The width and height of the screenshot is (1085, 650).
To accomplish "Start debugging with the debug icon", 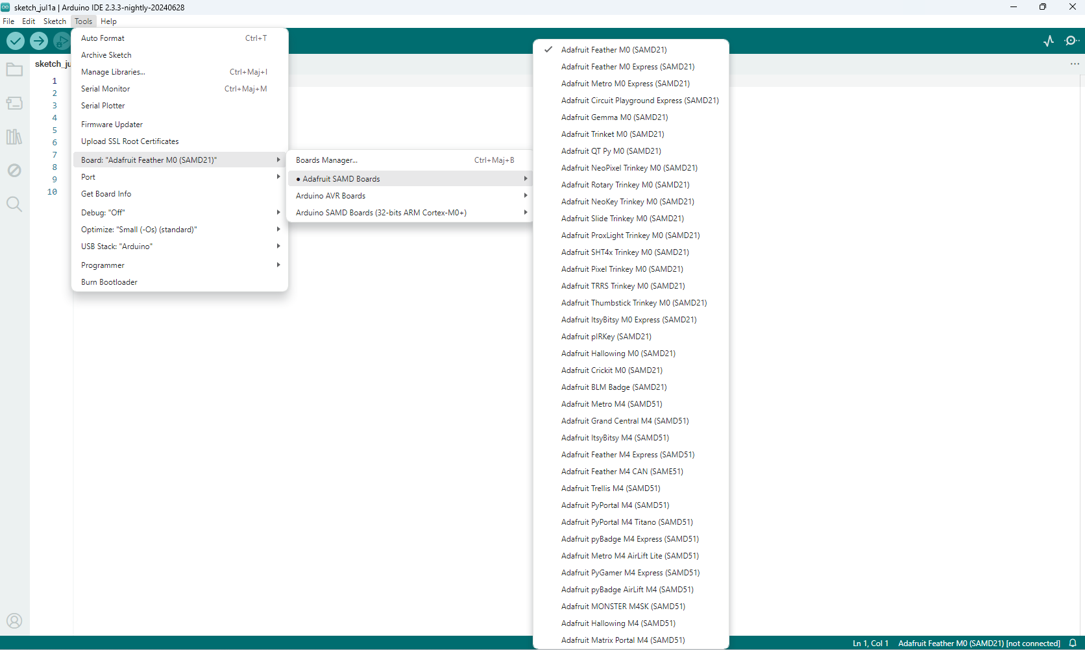I will coord(62,41).
